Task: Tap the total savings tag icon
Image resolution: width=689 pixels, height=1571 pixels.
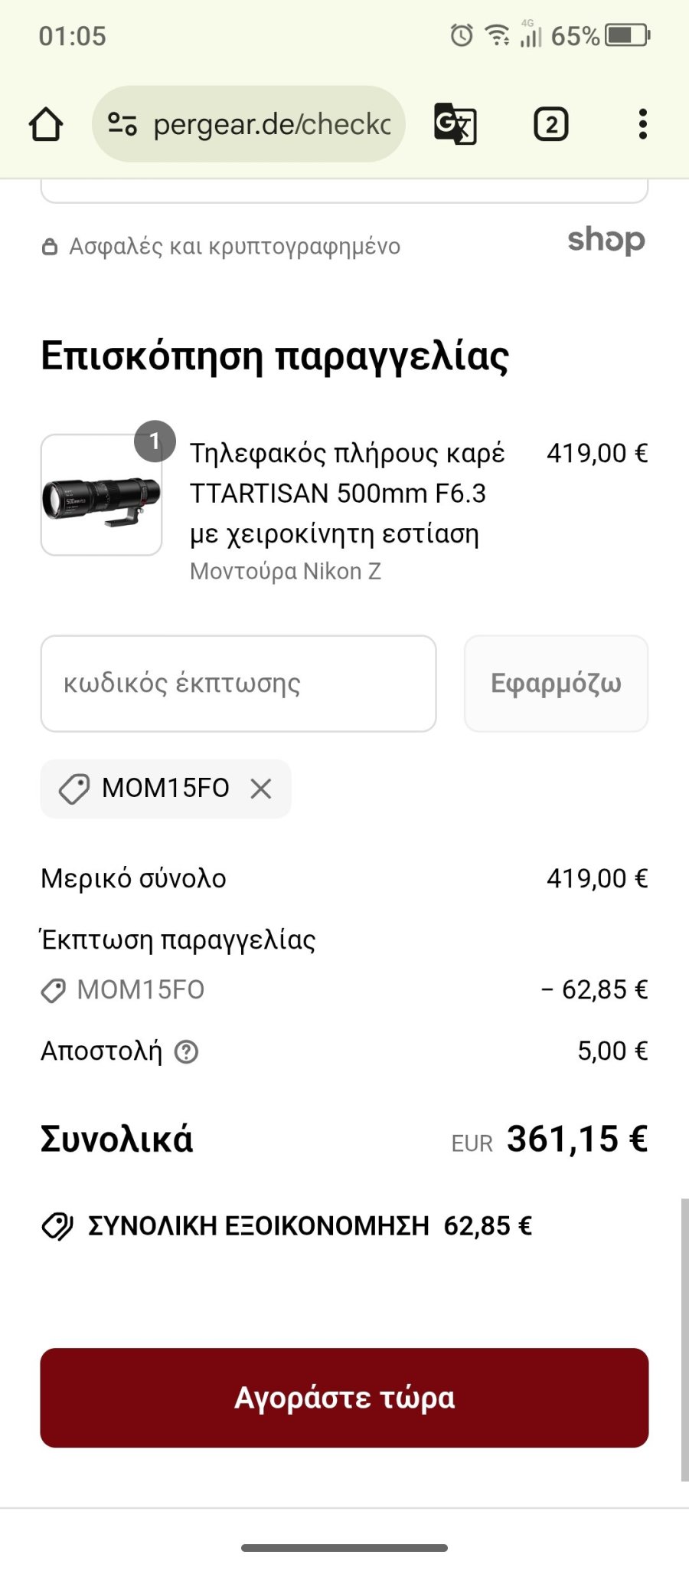Action: coord(57,1226)
